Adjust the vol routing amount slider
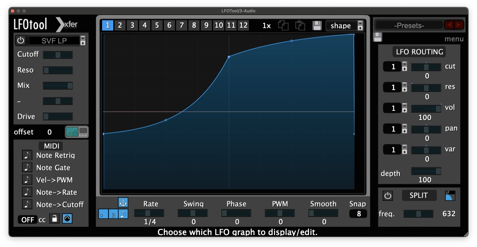The width and height of the screenshot is (477, 247). (426, 109)
